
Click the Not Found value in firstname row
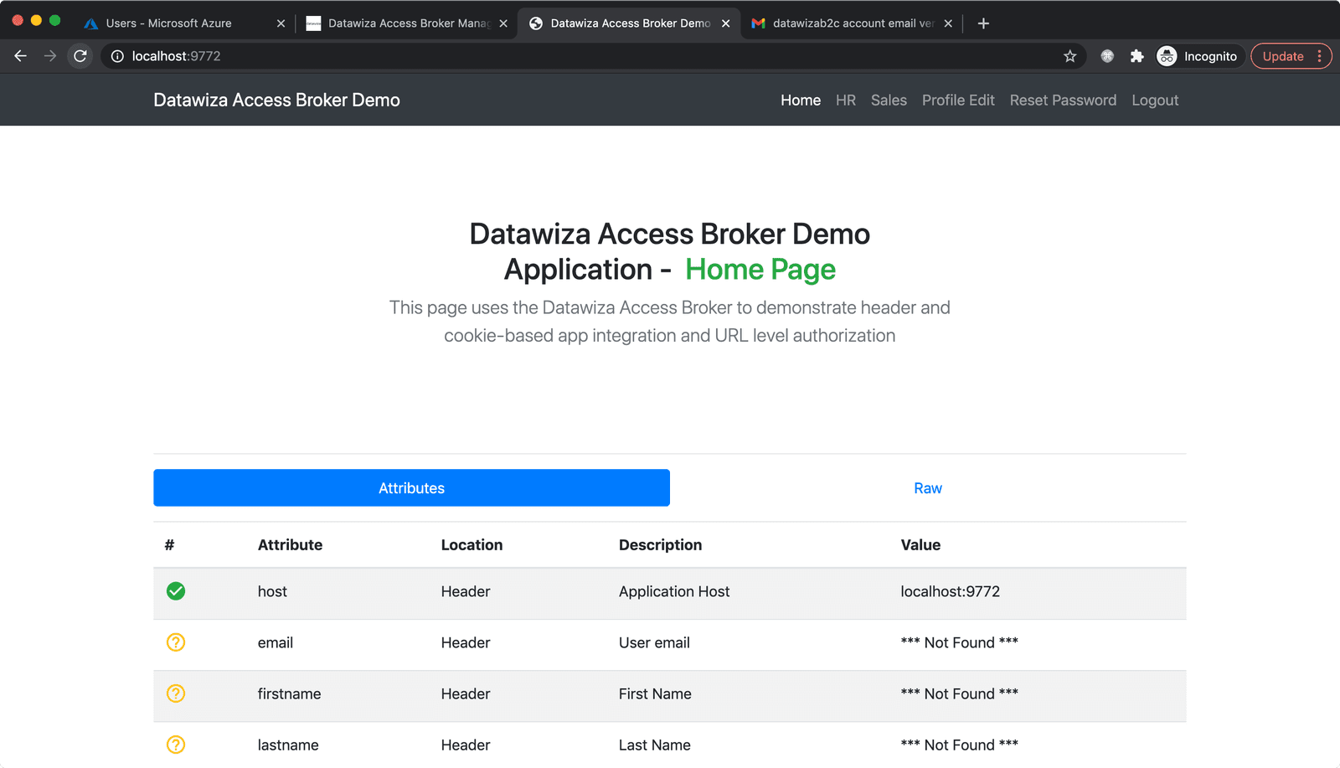tap(959, 693)
